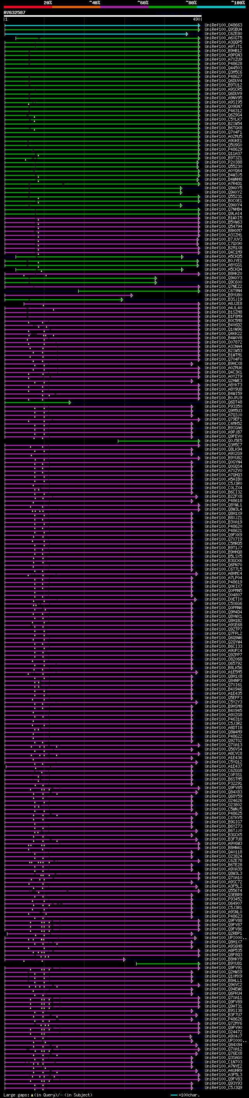Click the UniRef100_P48628 label
Viewport: 249px width, 1098px height.
point(223,63)
